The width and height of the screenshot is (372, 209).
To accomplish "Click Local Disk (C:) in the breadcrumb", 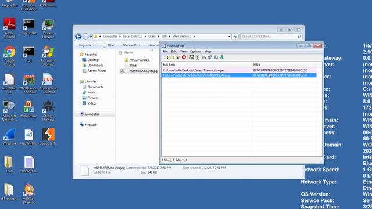I will point(133,37).
